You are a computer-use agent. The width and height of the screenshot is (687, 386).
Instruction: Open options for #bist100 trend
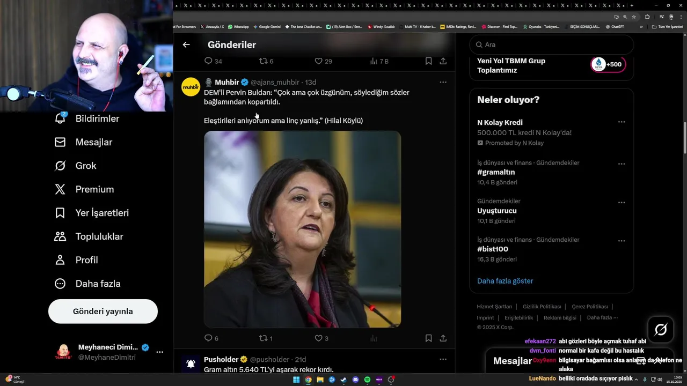622,241
